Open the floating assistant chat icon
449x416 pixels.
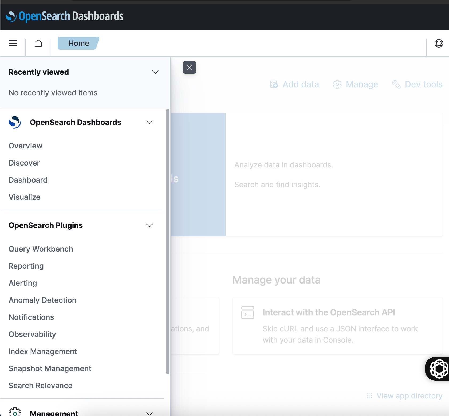click(439, 369)
